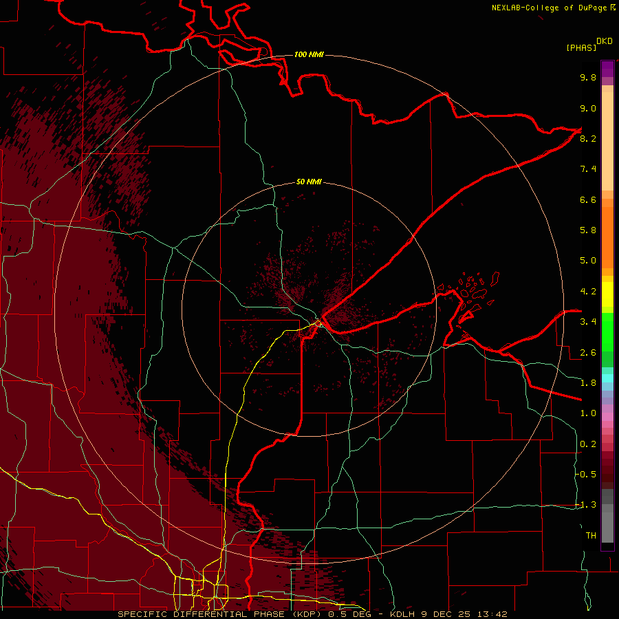Click the DKD legend unit label

tap(605, 41)
